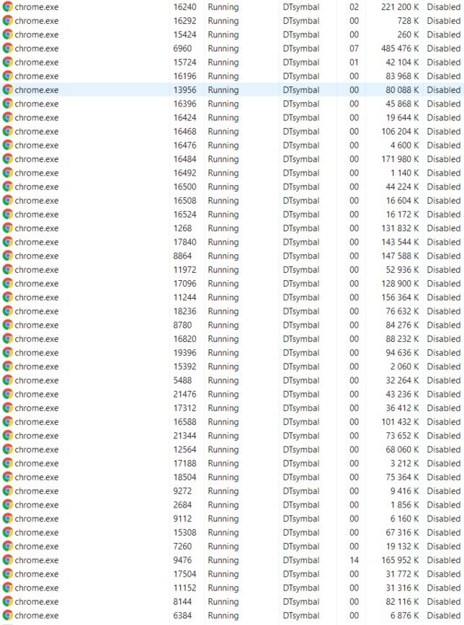Image resolution: width=464 pixels, height=625 pixels.
Task: Click Chrome icon for PID 11244
Action: tap(8, 297)
